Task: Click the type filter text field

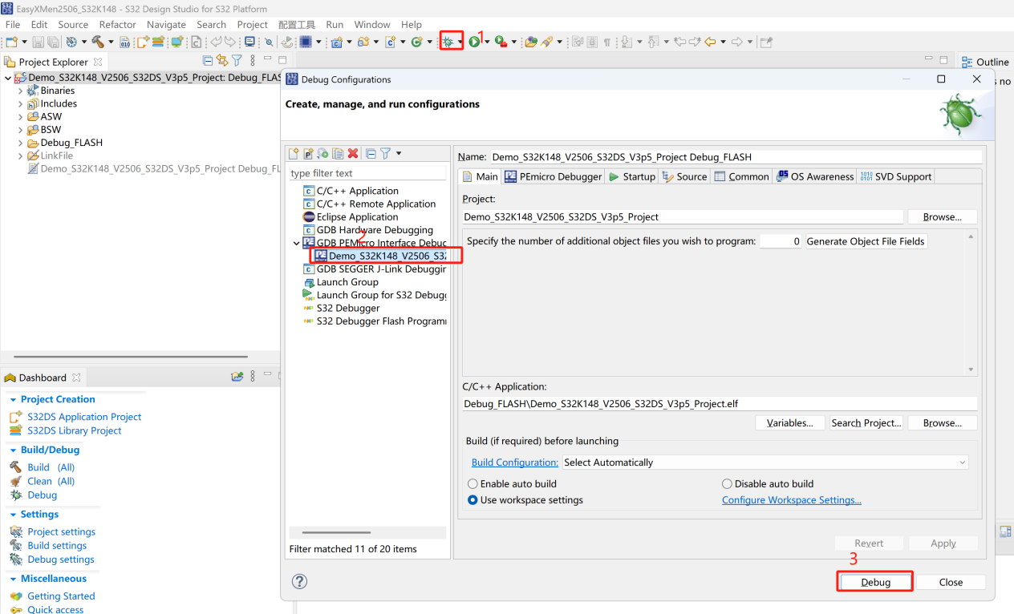Action: pyautogui.click(x=367, y=173)
